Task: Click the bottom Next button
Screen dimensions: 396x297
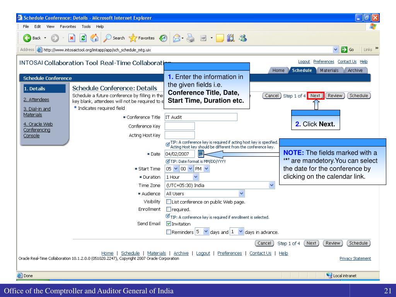Action: point(311,243)
